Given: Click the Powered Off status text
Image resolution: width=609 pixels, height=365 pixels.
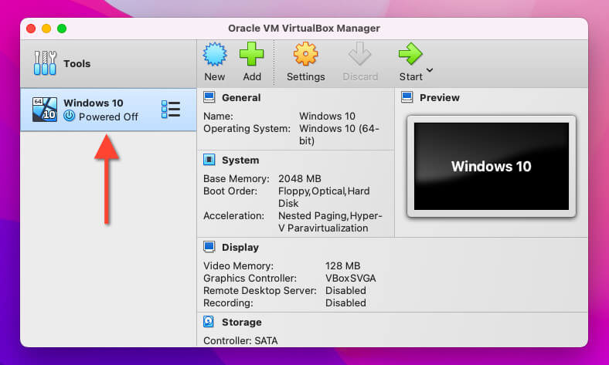Looking at the screenshot, I should (108, 117).
